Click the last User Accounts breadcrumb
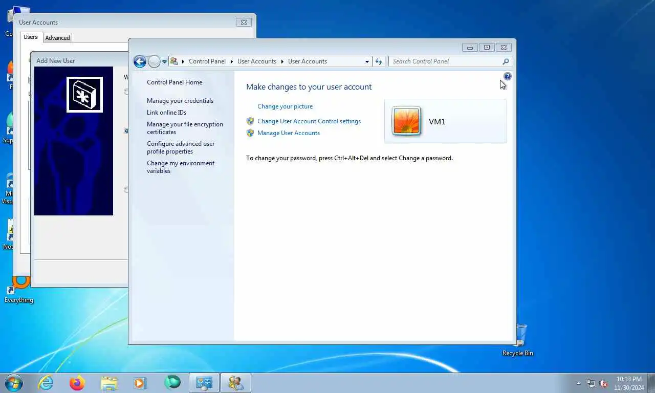Screen dimensions: 655x393 [308, 61]
